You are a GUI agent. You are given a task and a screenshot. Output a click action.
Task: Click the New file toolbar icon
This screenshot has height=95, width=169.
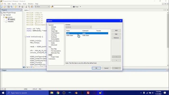[2, 7]
